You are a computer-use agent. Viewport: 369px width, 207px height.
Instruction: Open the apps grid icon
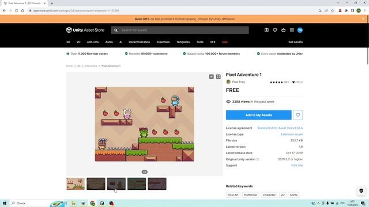(292, 30)
